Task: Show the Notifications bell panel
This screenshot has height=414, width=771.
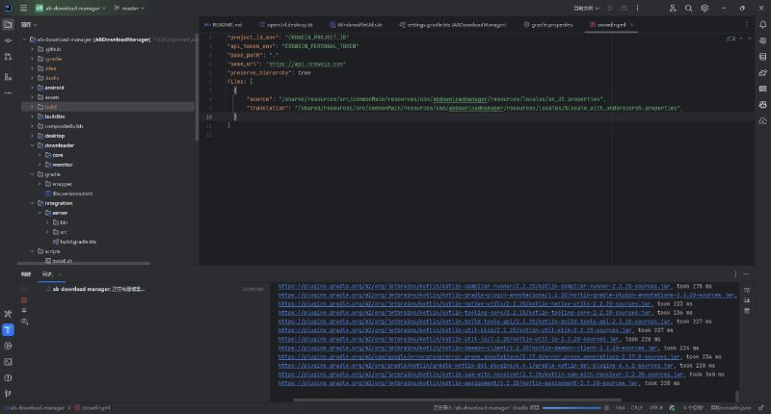Action: (x=760, y=24)
